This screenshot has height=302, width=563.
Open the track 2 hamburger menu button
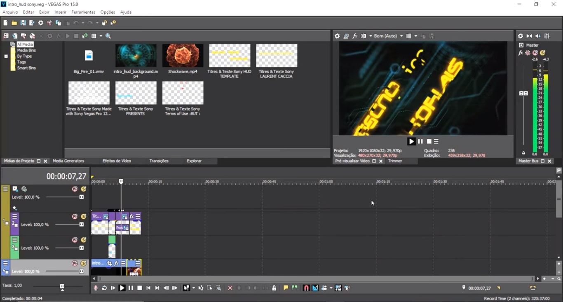click(x=15, y=216)
